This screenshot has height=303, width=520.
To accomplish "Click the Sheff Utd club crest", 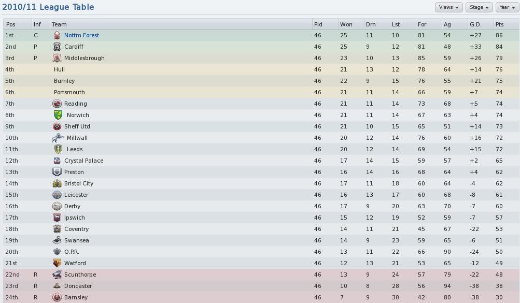I will pyautogui.click(x=57, y=126).
